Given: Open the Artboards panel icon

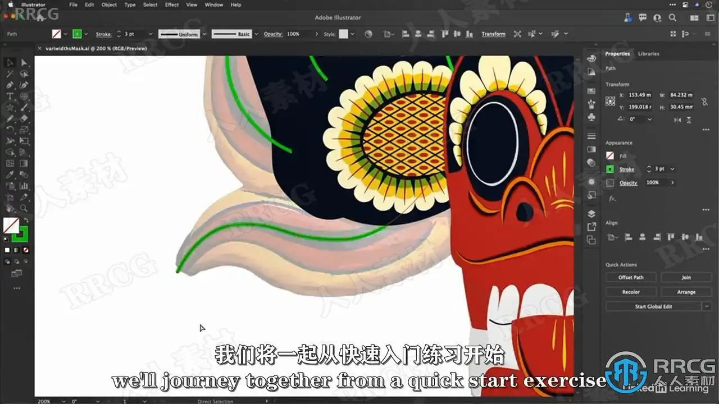Looking at the screenshot, I should pos(591,240).
